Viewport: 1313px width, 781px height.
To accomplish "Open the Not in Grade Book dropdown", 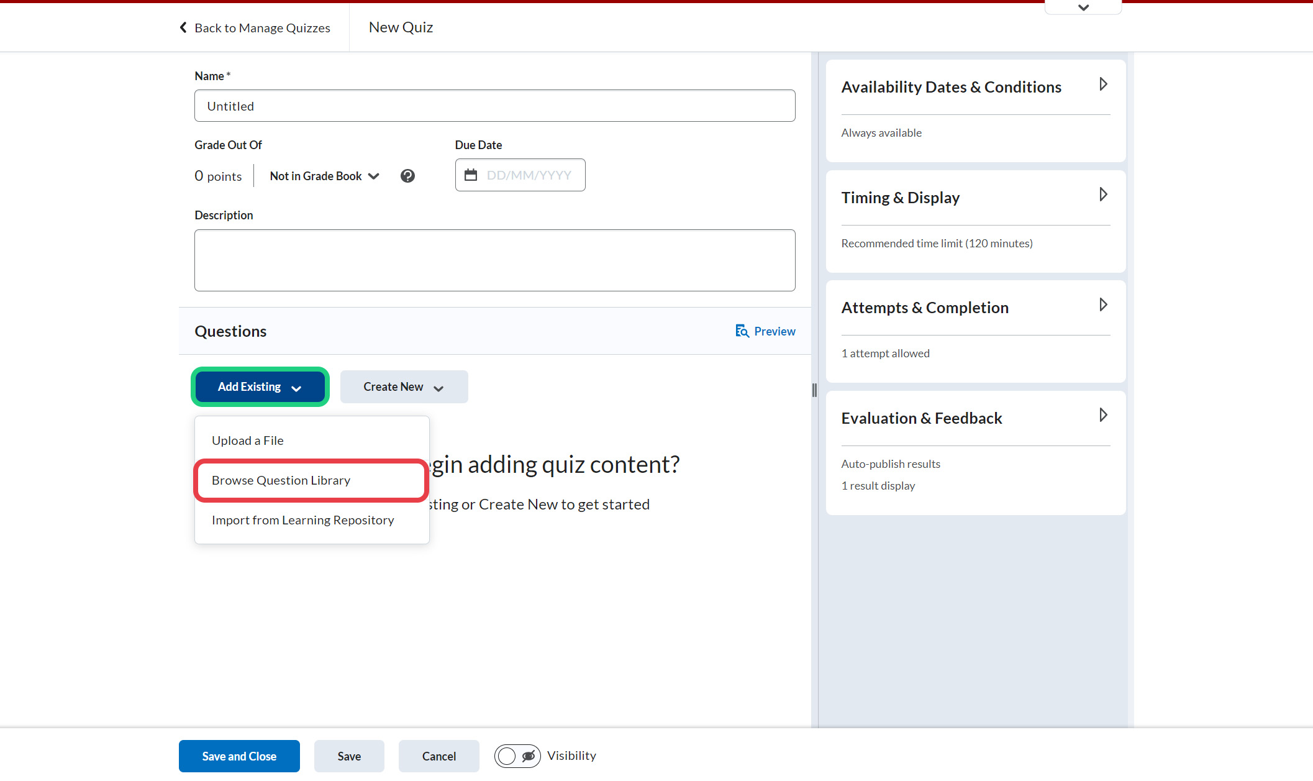I will click(x=324, y=176).
